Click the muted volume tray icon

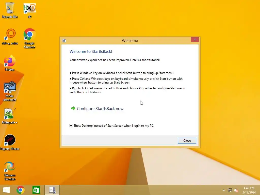(x=236, y=190)
